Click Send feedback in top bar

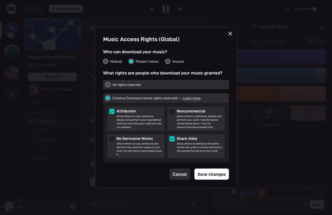coord(66,9)
